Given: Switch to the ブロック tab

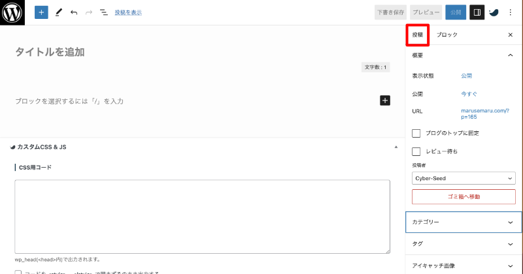Looking at the screenshot, I should [x=447, y=35].
